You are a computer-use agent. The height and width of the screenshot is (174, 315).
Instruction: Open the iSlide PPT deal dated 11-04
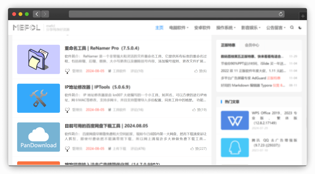[253, 64]
